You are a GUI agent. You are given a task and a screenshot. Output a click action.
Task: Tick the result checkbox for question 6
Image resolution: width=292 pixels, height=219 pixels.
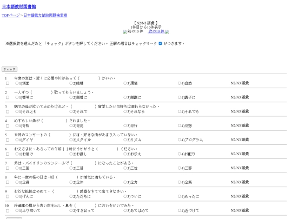pyautogui.click(x=8, y=154)
